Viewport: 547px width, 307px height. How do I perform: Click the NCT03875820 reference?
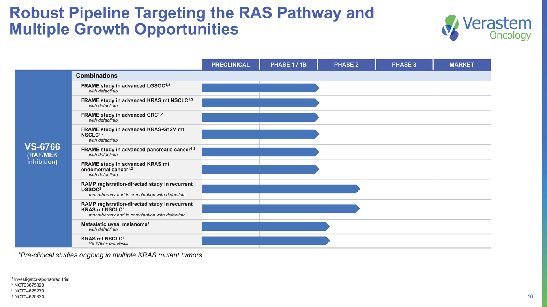tap(28, 285)
